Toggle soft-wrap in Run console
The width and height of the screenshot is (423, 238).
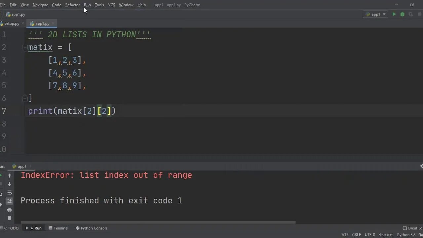click(x=10, y=193)
